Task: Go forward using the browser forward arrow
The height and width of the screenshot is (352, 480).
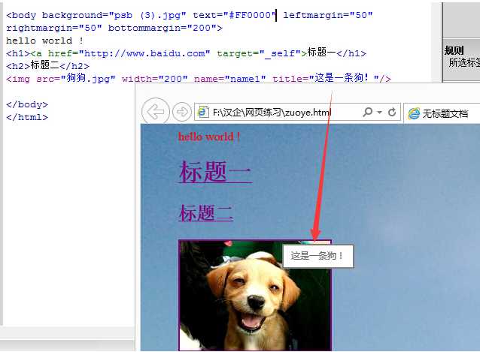Action: [182, 112]
